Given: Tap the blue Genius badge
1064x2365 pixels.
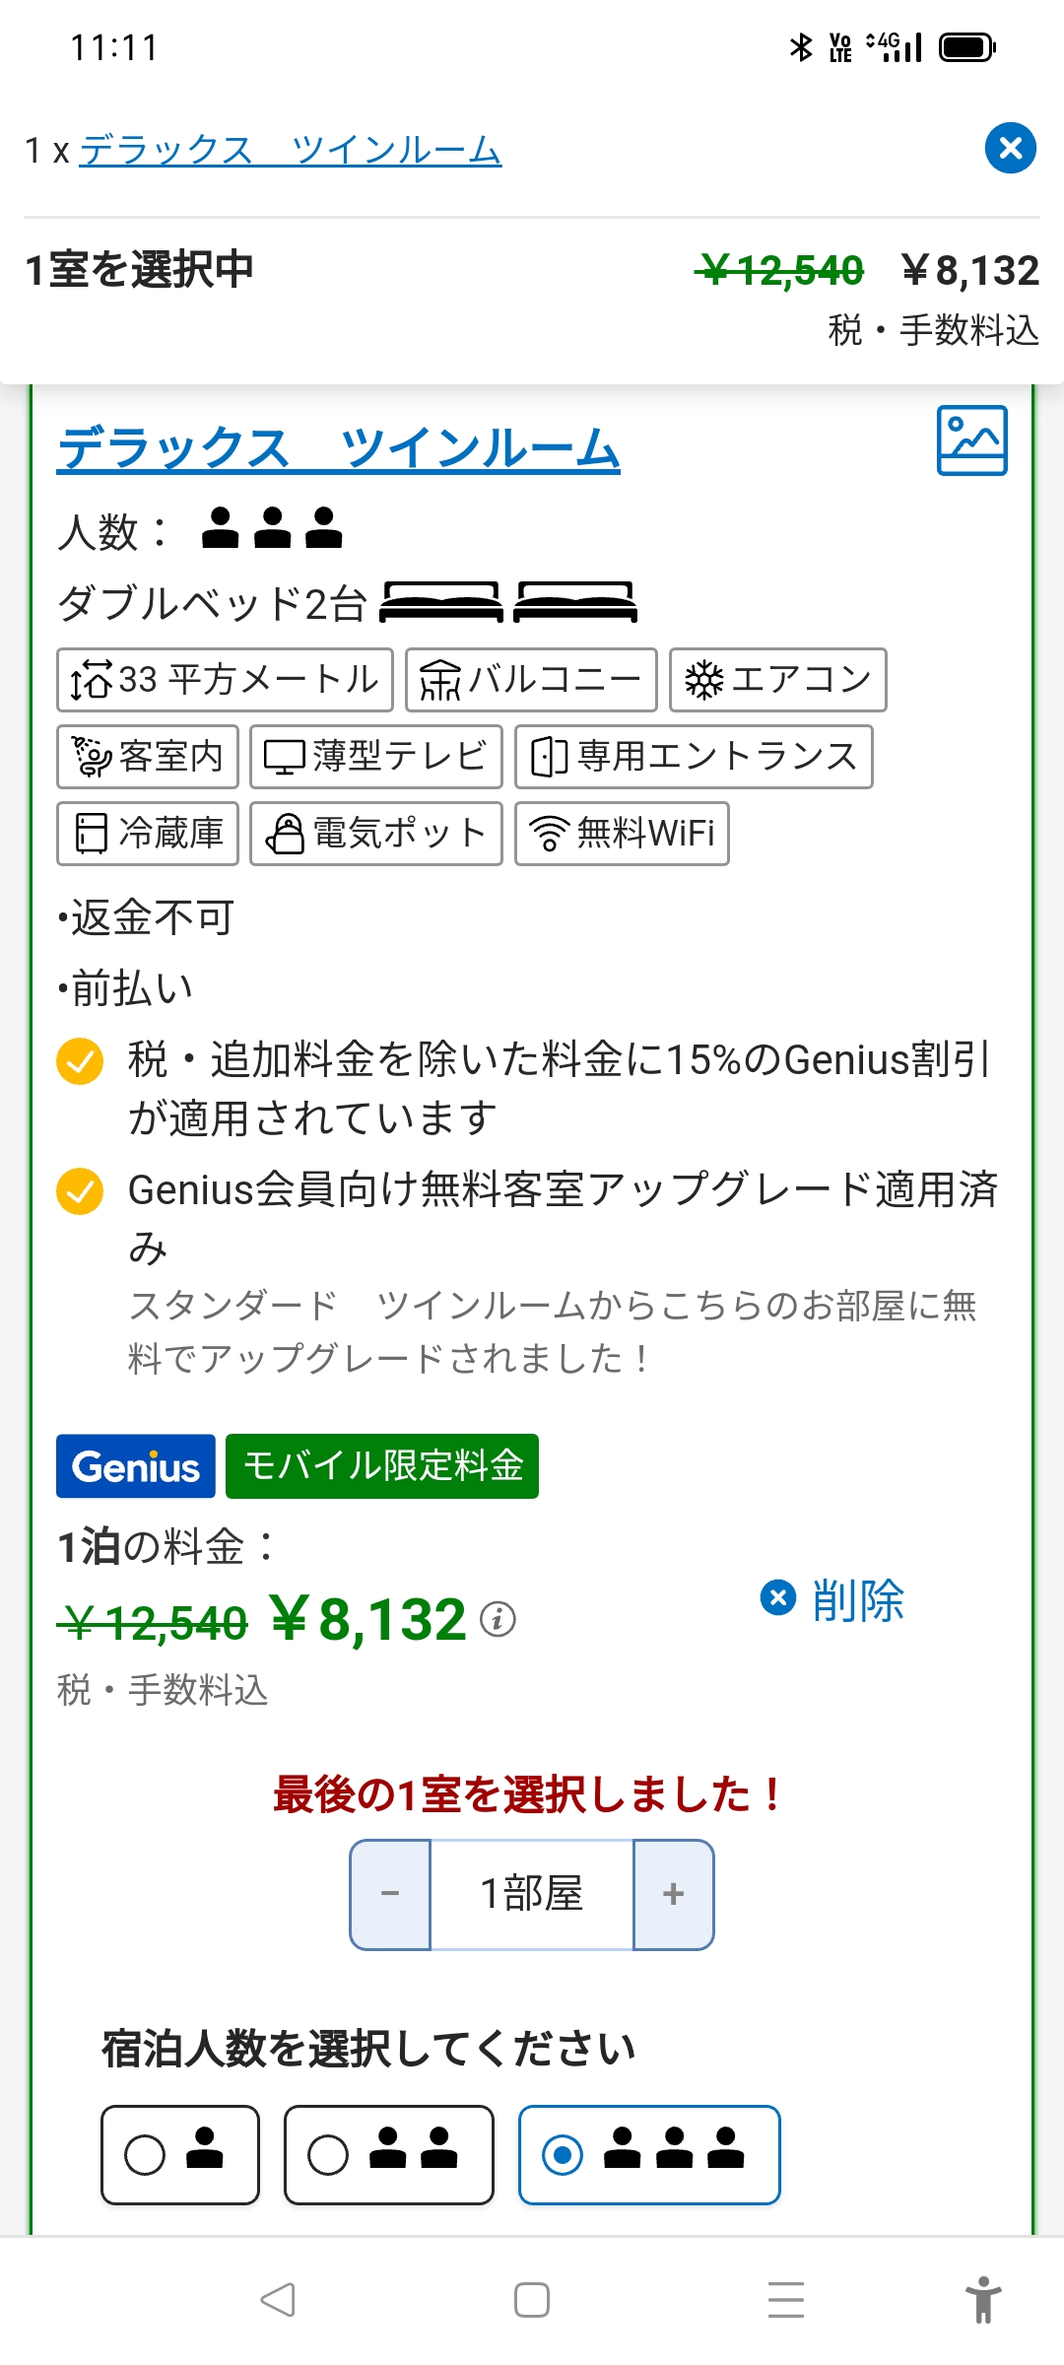Looking at the screenshot, I should pos(136,1466).
